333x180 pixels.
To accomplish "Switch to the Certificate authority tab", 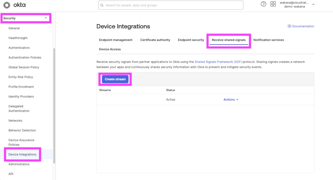I will click(x=155, y=40).
